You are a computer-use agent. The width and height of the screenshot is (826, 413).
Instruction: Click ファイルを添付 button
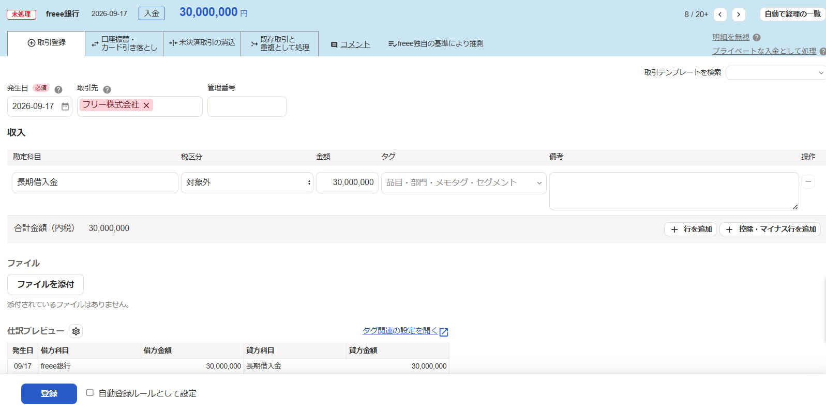(x=46, y=284)
